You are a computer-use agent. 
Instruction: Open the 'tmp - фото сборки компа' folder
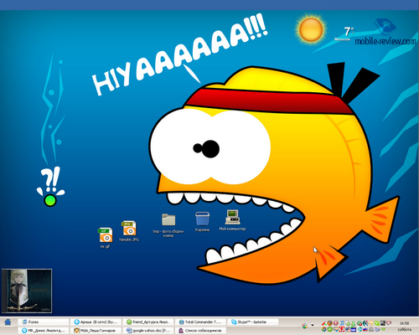point(168,219)
